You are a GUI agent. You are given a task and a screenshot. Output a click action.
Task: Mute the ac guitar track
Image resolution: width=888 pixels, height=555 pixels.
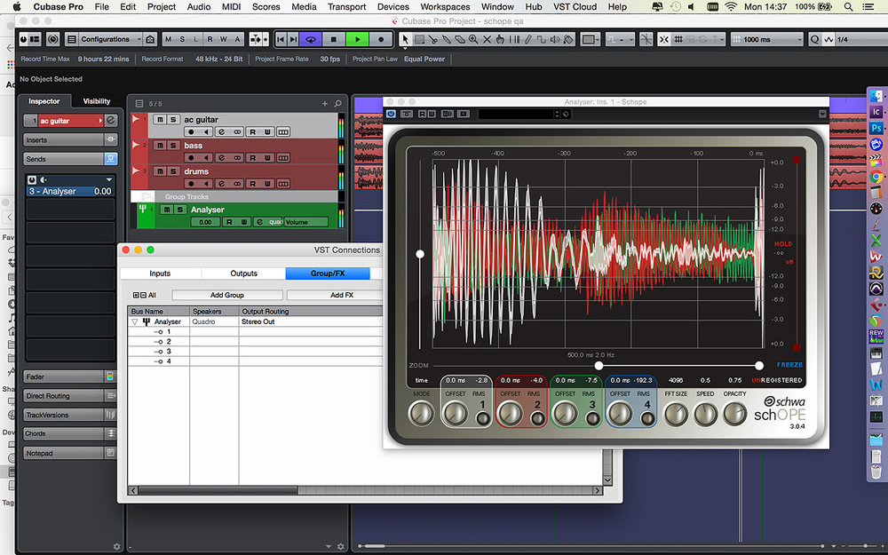tap(160, 120)
